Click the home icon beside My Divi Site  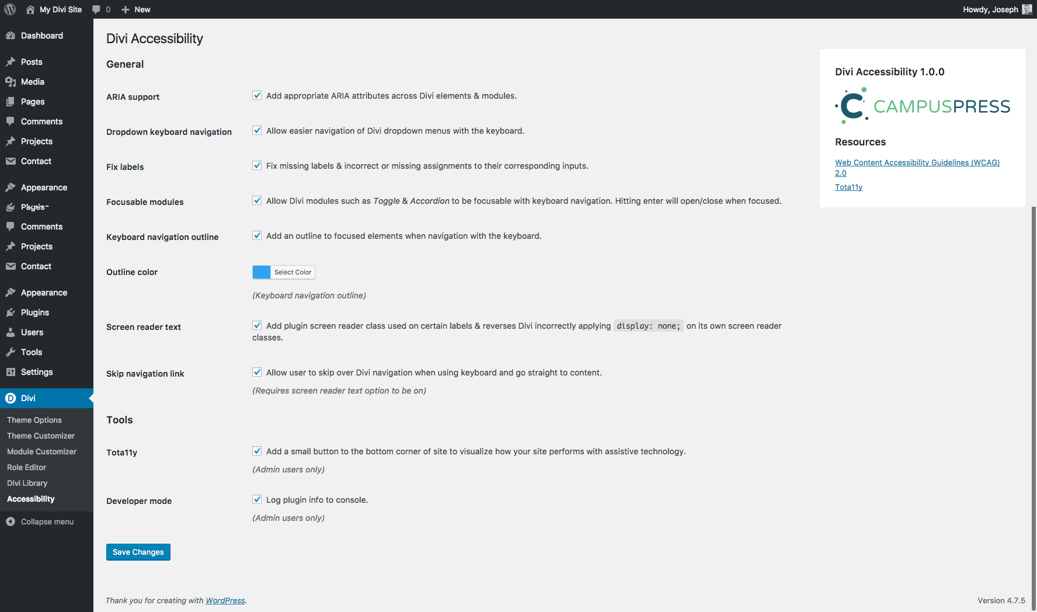(x=30, y=9)
